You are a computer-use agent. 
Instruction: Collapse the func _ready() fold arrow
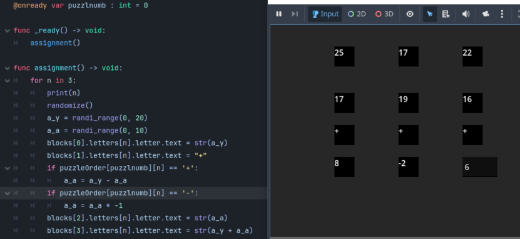point(8,31)
